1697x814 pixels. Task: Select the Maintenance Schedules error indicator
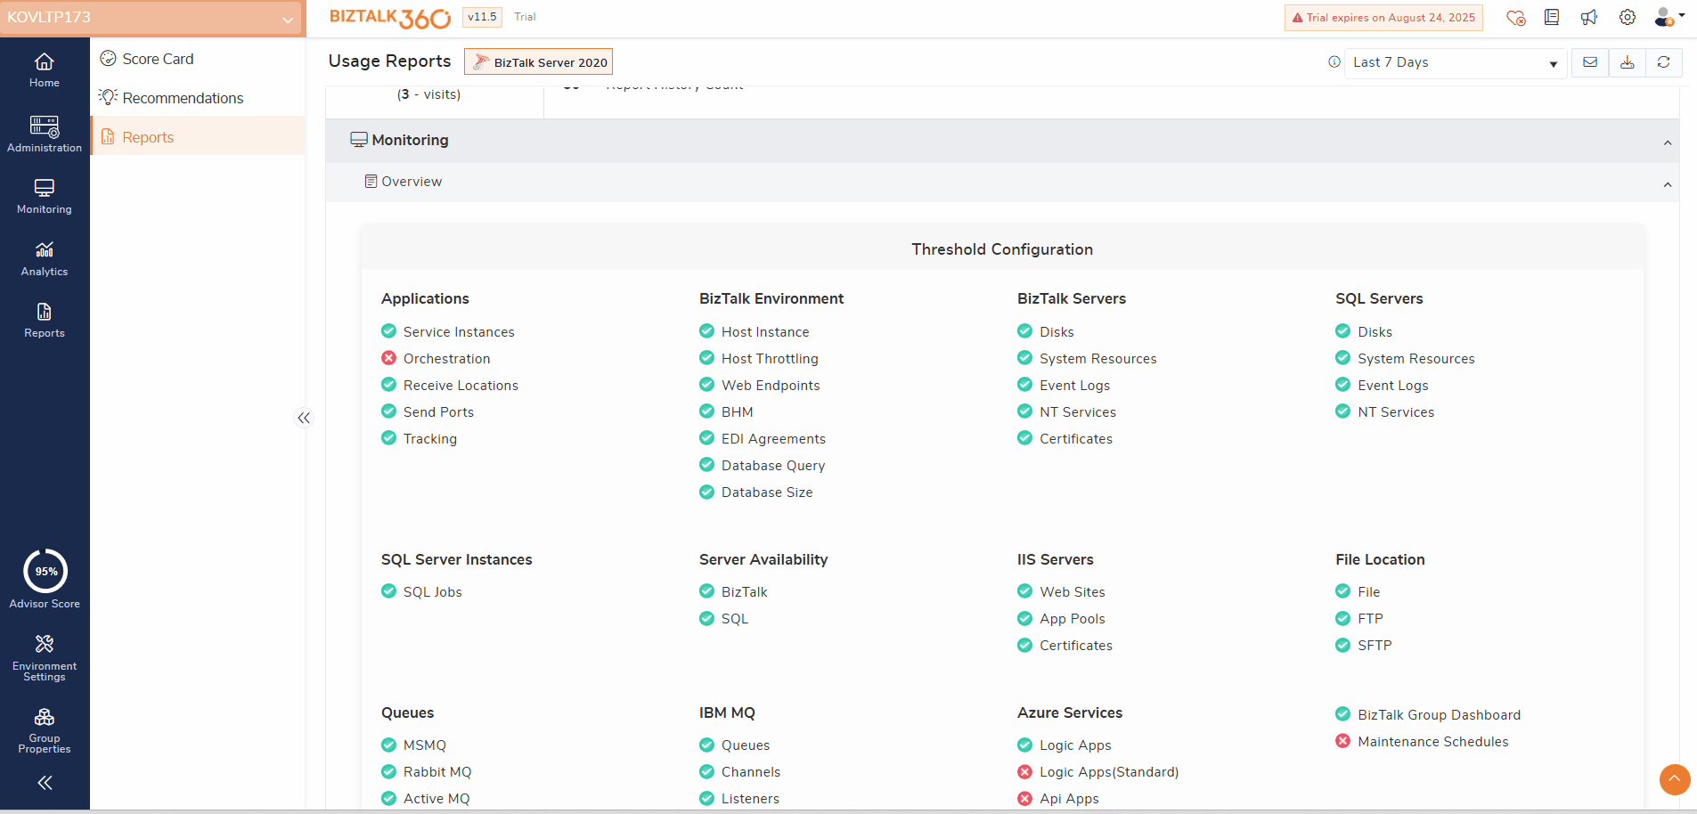1343,741
